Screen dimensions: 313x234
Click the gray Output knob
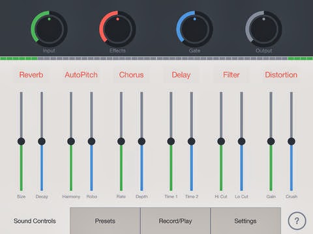[x=263, y=29]
